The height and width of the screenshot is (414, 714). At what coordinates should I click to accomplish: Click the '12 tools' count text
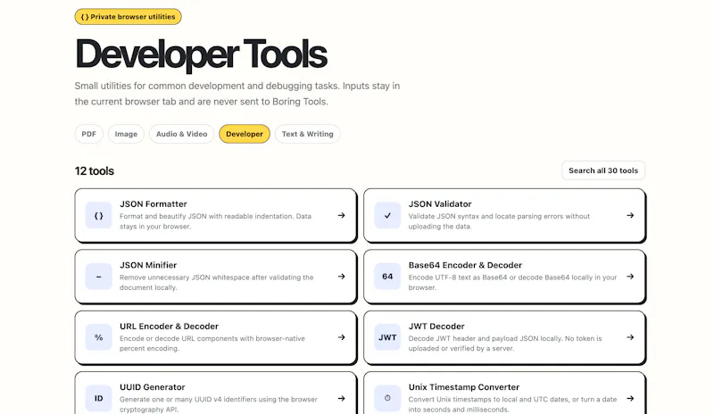95,170
